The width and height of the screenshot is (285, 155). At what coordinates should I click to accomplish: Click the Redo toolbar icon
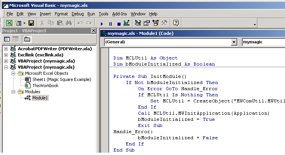tap(89, 23)
